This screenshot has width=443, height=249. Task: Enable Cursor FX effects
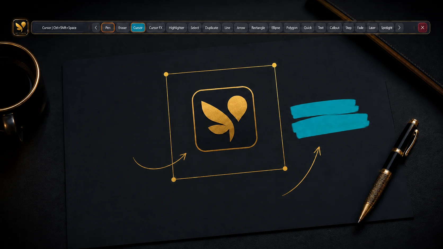[x=156, y=28]
